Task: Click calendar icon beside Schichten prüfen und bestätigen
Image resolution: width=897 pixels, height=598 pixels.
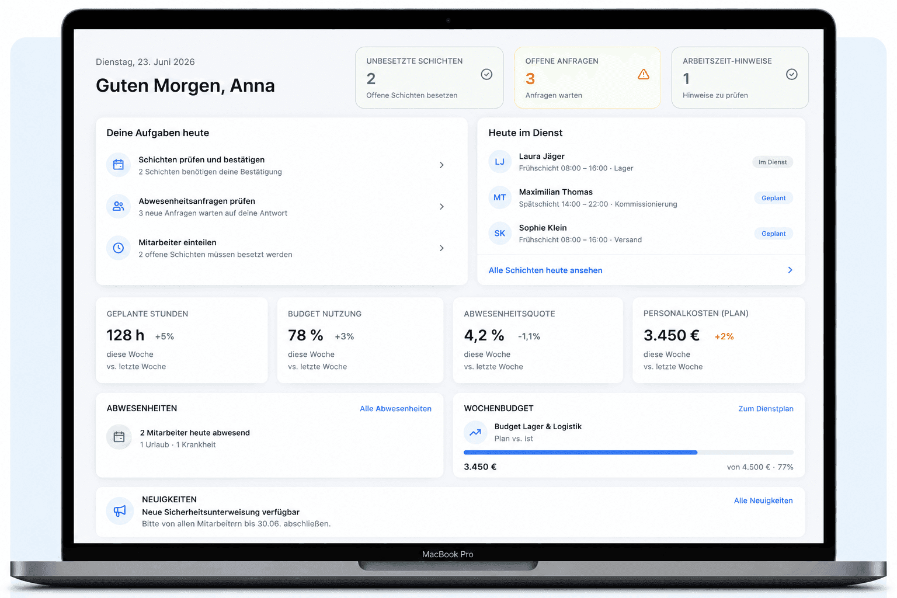Action: pos(119,165)
